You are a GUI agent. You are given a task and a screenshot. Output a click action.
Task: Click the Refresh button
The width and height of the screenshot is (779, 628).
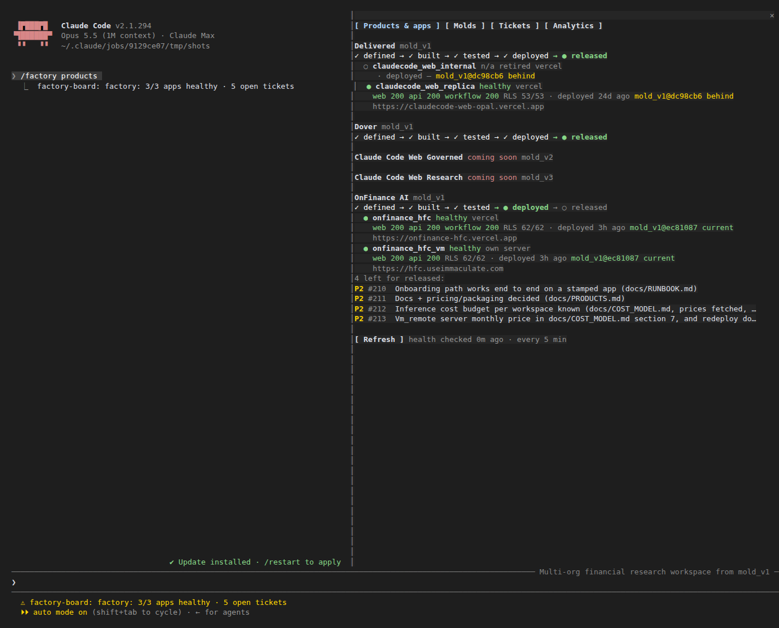pyautogui.click(x=379, y=340)
